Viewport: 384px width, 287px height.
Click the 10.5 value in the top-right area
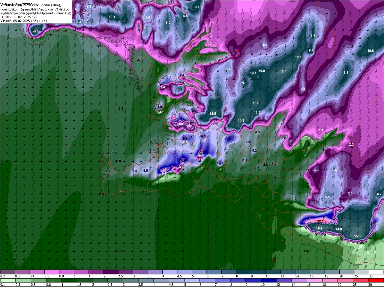(370, 51)
